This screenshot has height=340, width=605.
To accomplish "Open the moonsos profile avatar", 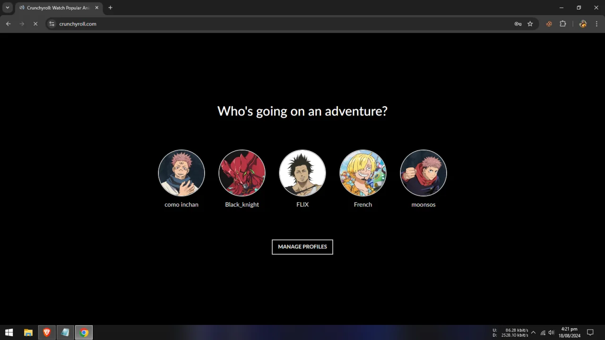I will pos(423,173).
